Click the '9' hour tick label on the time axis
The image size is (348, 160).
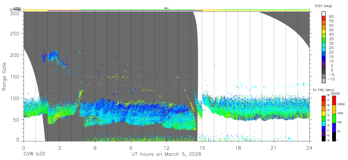(x=131, y=148)
